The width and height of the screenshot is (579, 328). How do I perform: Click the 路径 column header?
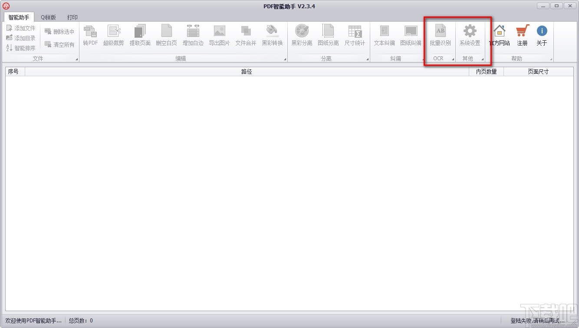tap(246, 71)
